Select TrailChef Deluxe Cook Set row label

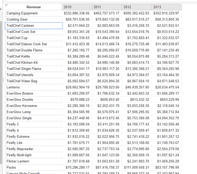point(34,44)
